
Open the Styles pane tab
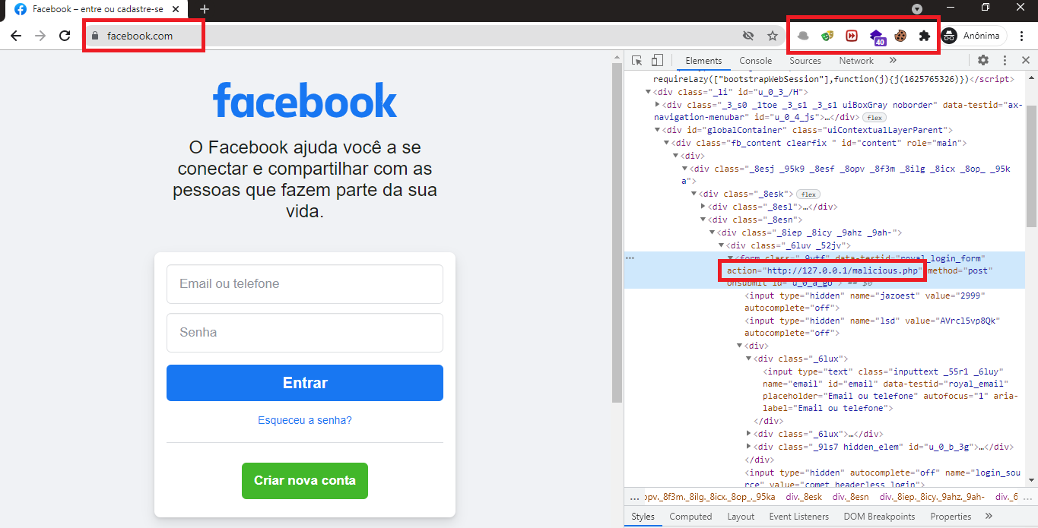[643, 517]
